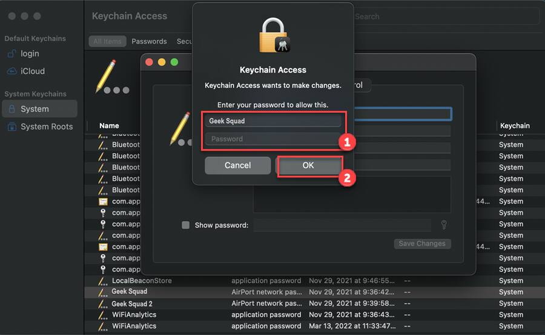The width and height of the screenshot is (545, 335).
Task: Click the lock icon beside System
Action: pos(12,109)
